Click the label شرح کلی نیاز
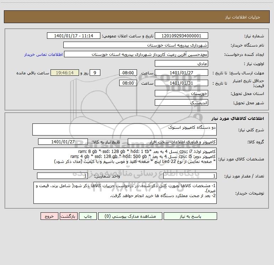Viewport: 274px width, 265px height. [251, 130]
